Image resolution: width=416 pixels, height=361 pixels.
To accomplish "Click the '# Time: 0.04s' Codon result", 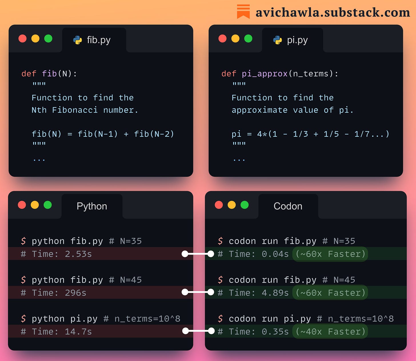I will tap(253, 254).
